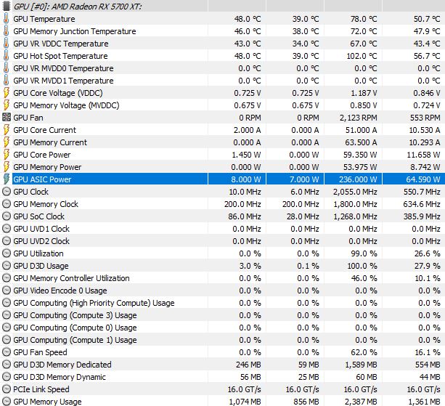
Task: Click thermometer icon beside GPU Memory Junction Temperature
Action: [7, 31]
